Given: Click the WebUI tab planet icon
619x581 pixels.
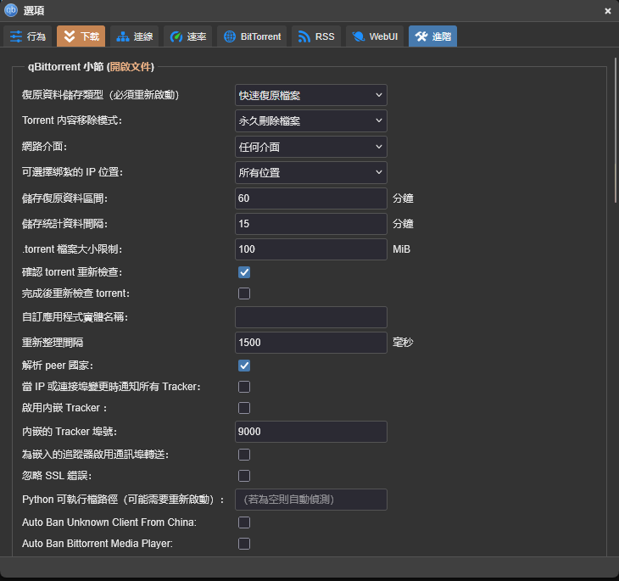Looking at the screenshot, I should (358, 36).
